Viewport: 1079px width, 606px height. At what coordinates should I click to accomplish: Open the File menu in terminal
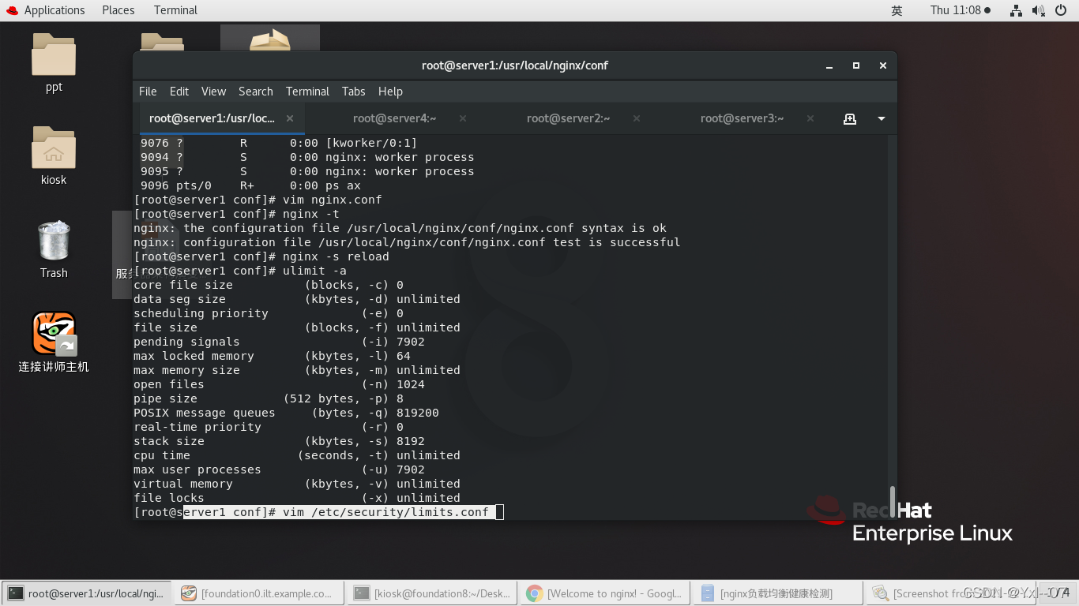click(148, 92)
